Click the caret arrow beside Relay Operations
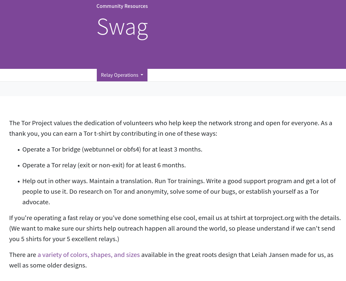 click(x=142, y=75)
